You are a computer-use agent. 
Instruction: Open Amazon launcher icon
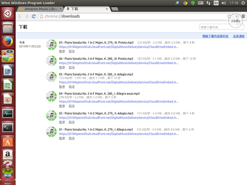[7, 155]
